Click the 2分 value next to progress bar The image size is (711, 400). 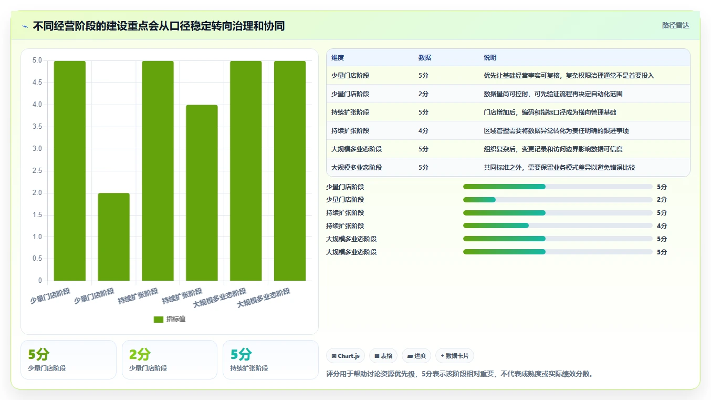click(x=662, y=200)
